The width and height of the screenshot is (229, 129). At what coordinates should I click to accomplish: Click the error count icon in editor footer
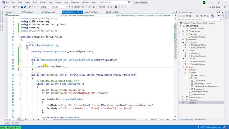tap(19, 119)
